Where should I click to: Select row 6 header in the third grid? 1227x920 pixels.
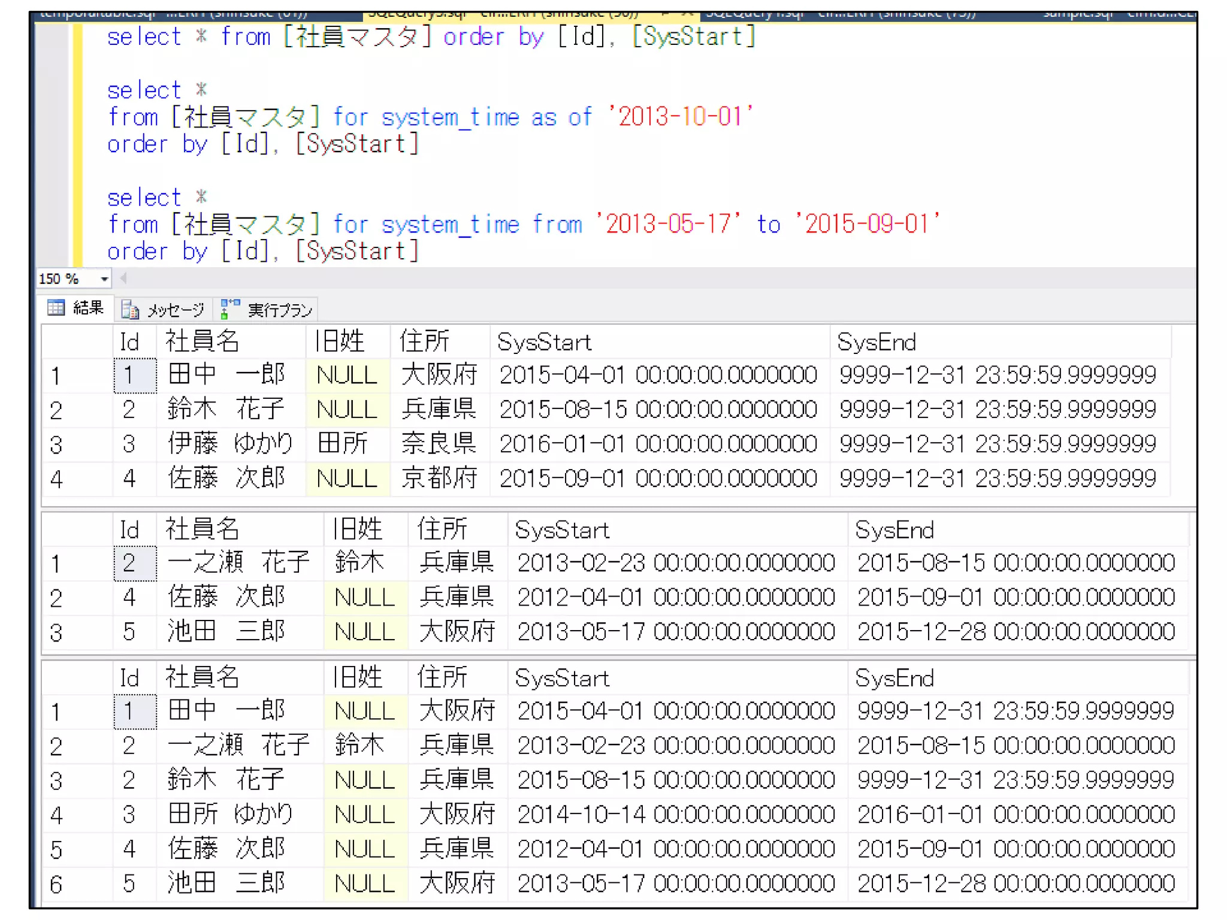(56, 884)
